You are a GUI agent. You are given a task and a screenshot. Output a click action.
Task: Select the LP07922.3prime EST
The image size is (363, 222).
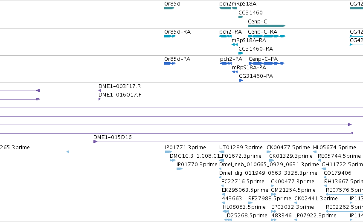pyautogui.click(x=296, y=220)
